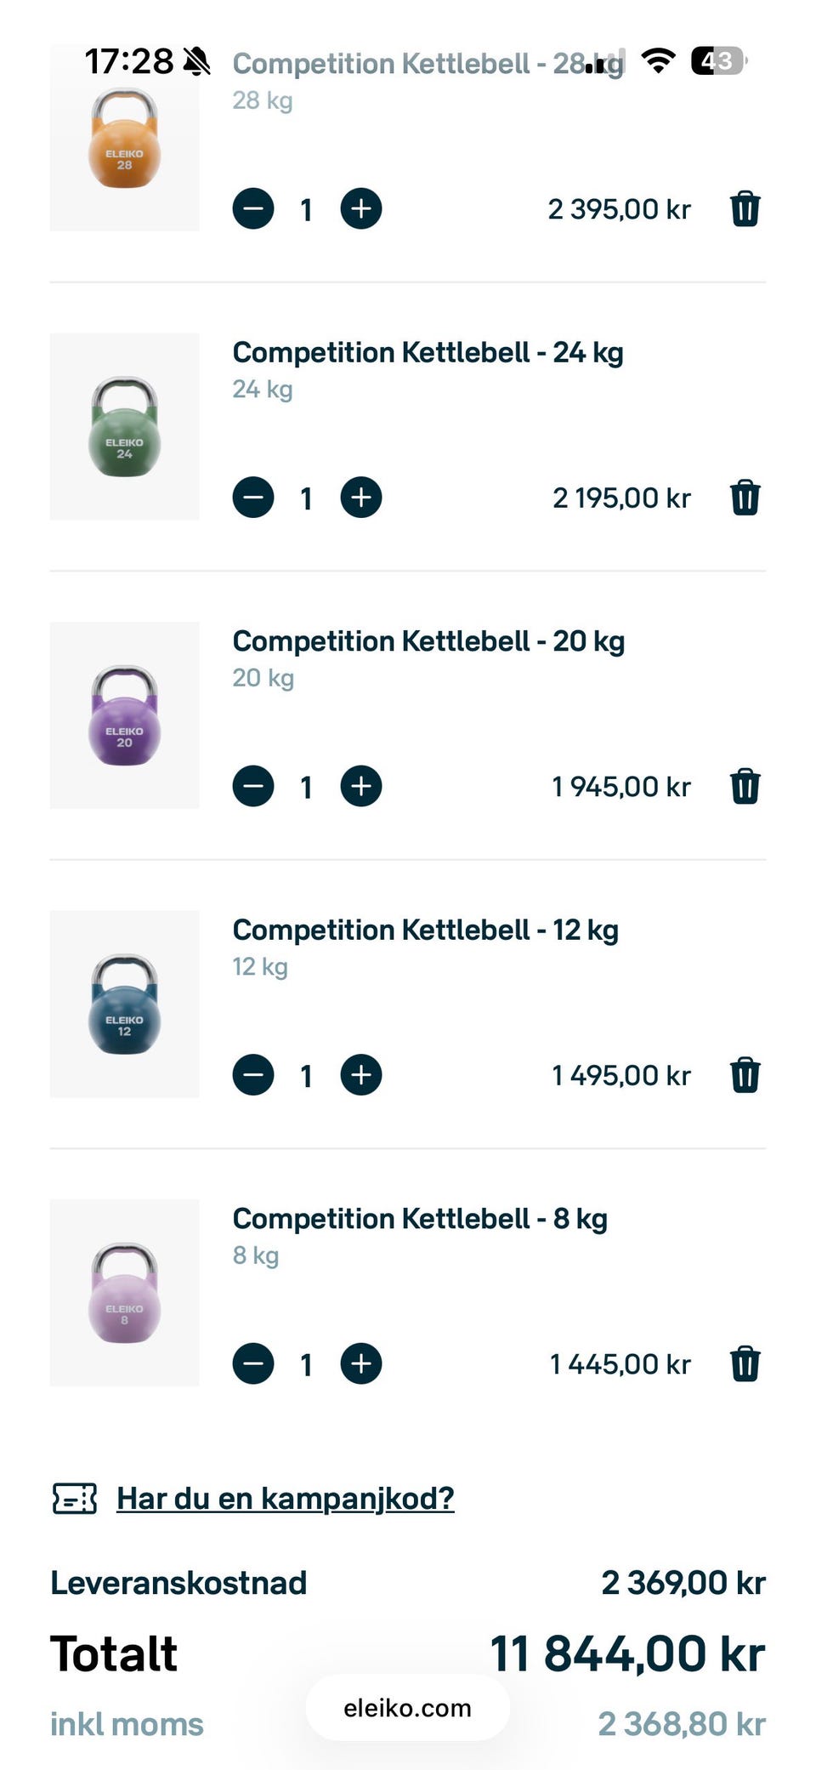The image size is (816, 1770).
Task: Reduce quantity of 24 kg kettlebell
Action: coord(253,498)
